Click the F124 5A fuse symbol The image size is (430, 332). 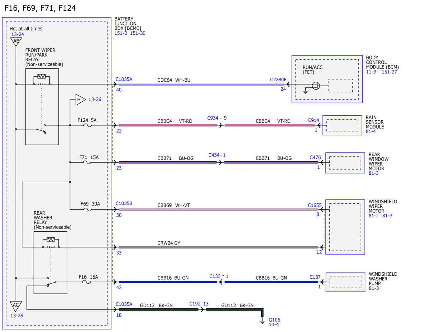pyautogui.click(x=86, y=126)
